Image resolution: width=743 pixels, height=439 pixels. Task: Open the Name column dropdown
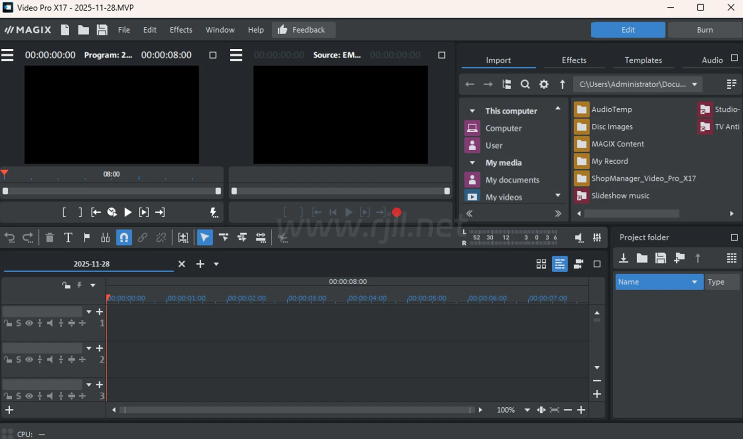[694, 282]
